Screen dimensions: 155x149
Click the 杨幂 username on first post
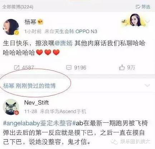[30, 22]
